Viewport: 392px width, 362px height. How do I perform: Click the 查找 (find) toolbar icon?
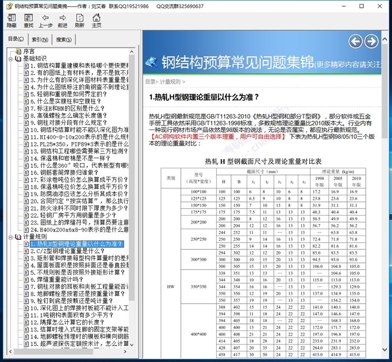point(28,21)
